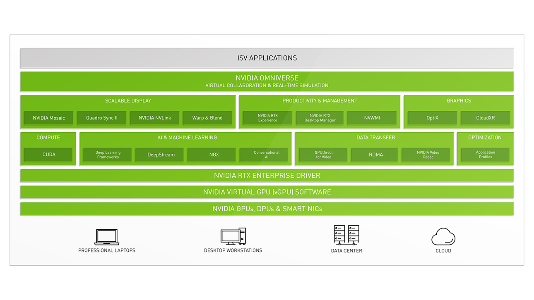
Task: Click the NVIDIA NVLink box
Action: (155, 118)
